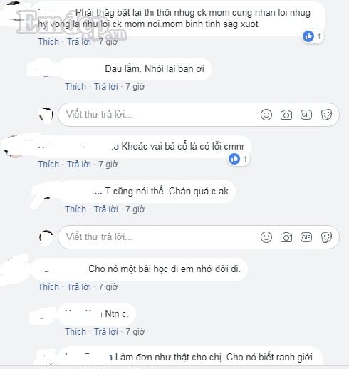Open sticker picker in first reply box
Viewport: 349px width, 369px height.
pos(326,115)
